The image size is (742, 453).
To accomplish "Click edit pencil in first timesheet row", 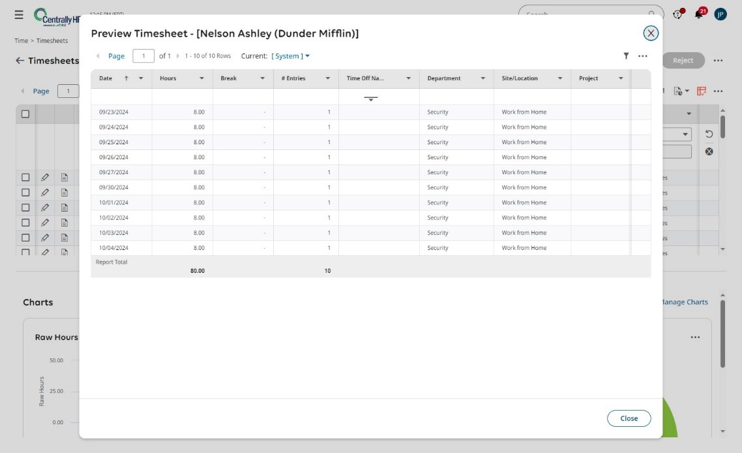I will click(45, 178).
